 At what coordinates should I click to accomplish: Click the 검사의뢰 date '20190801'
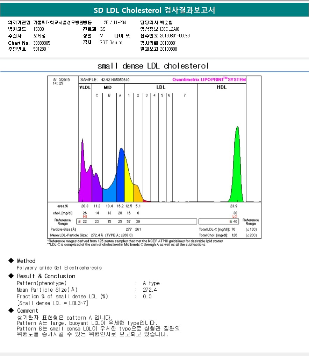168,43
